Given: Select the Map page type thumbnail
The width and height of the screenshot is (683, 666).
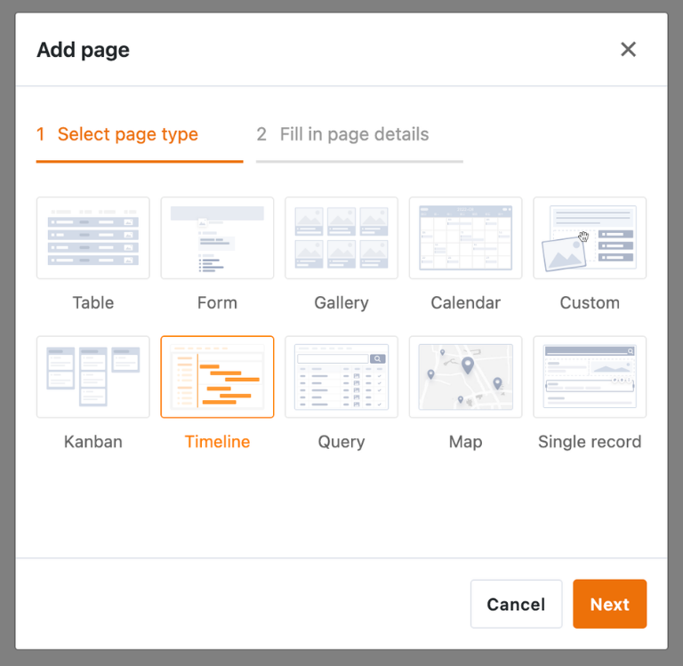Looking at the screenshot, I should [x=466, y=377].
